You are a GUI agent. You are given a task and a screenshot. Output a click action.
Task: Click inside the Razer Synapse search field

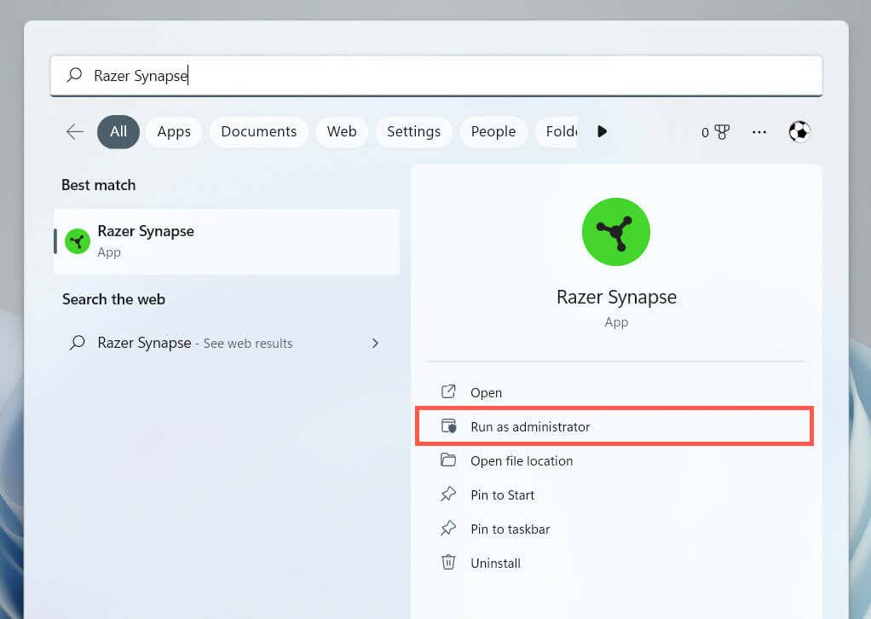[x=436, y=76]
